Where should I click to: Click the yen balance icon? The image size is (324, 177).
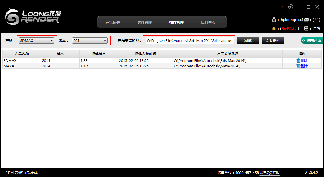pyautogui.click(x=274, y=29)
